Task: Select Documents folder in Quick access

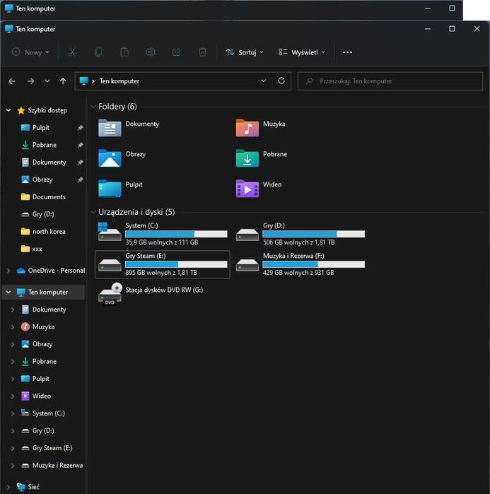Action: (x=43, y=197)
